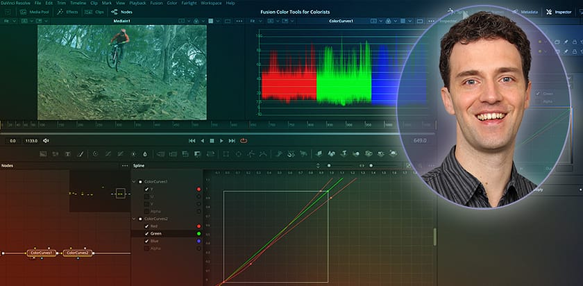Open the Metadata panel

pyautogui.click(x=525, y=12)
